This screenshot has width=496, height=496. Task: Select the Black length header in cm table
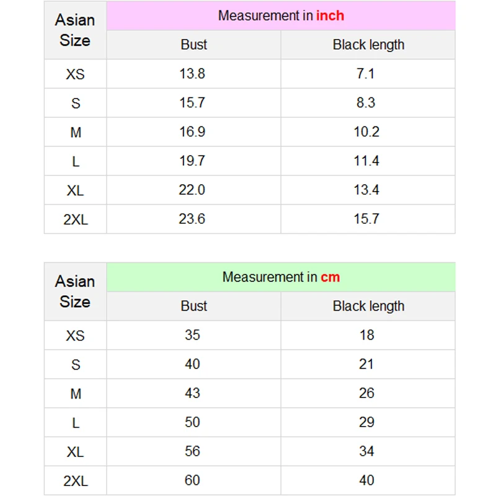(x=368, y=306)
